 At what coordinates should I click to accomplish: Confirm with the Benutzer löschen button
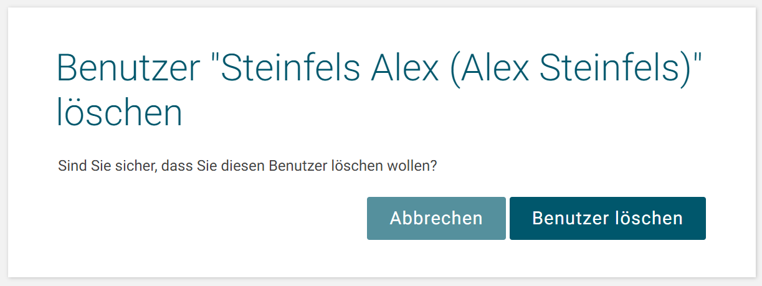click(607, 218)
